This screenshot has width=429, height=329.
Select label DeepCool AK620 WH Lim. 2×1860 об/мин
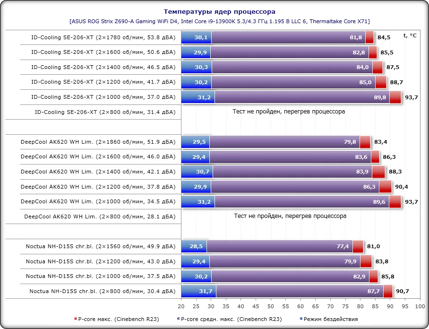click(x=98, y=142)
